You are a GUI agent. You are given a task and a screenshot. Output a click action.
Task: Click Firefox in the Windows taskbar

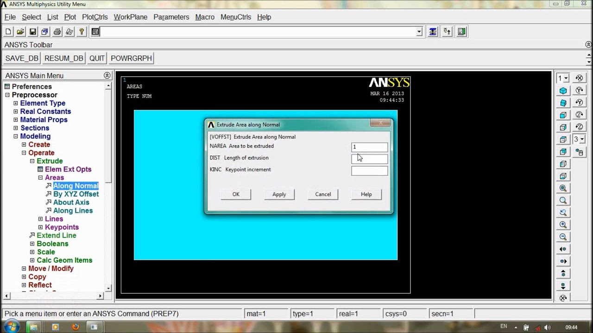click(x=75, y=327)
